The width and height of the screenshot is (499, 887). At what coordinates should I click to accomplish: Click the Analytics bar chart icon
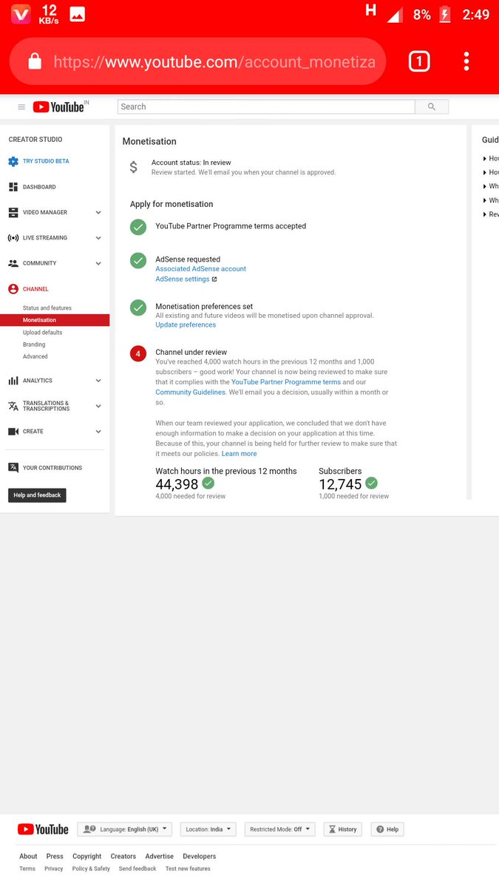tap(13, 381)
